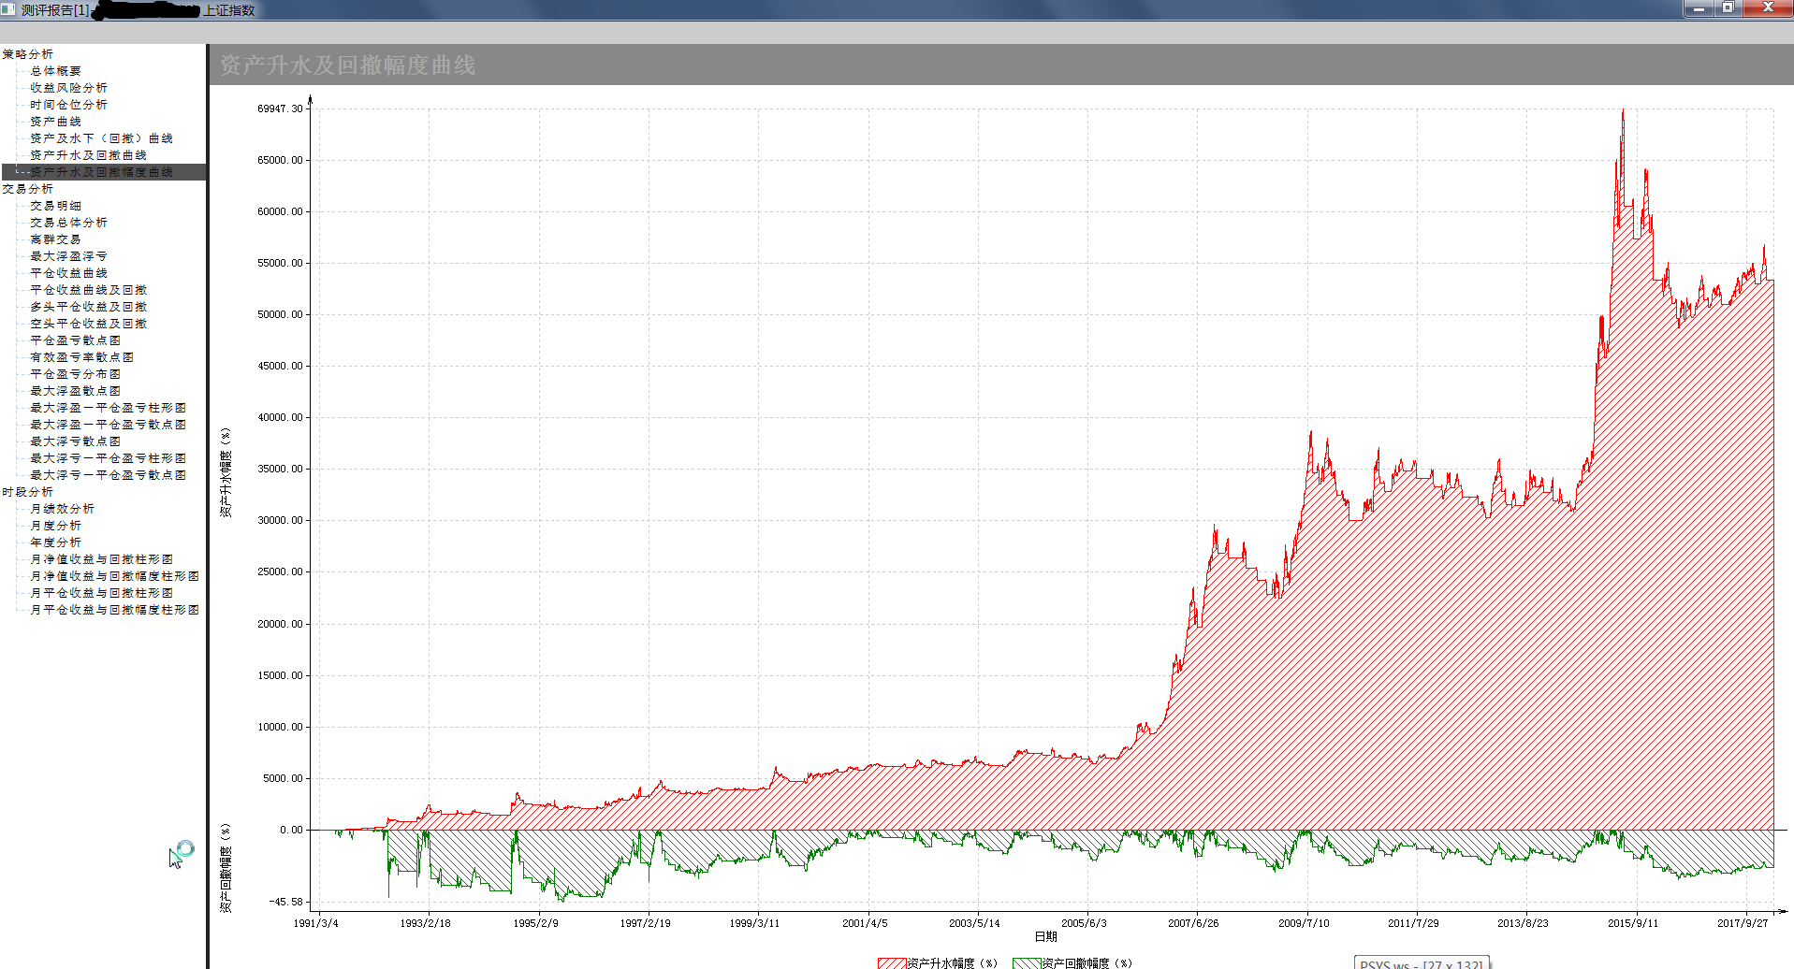
Task: Open the 交易明细 list
Action: point(55,206)
